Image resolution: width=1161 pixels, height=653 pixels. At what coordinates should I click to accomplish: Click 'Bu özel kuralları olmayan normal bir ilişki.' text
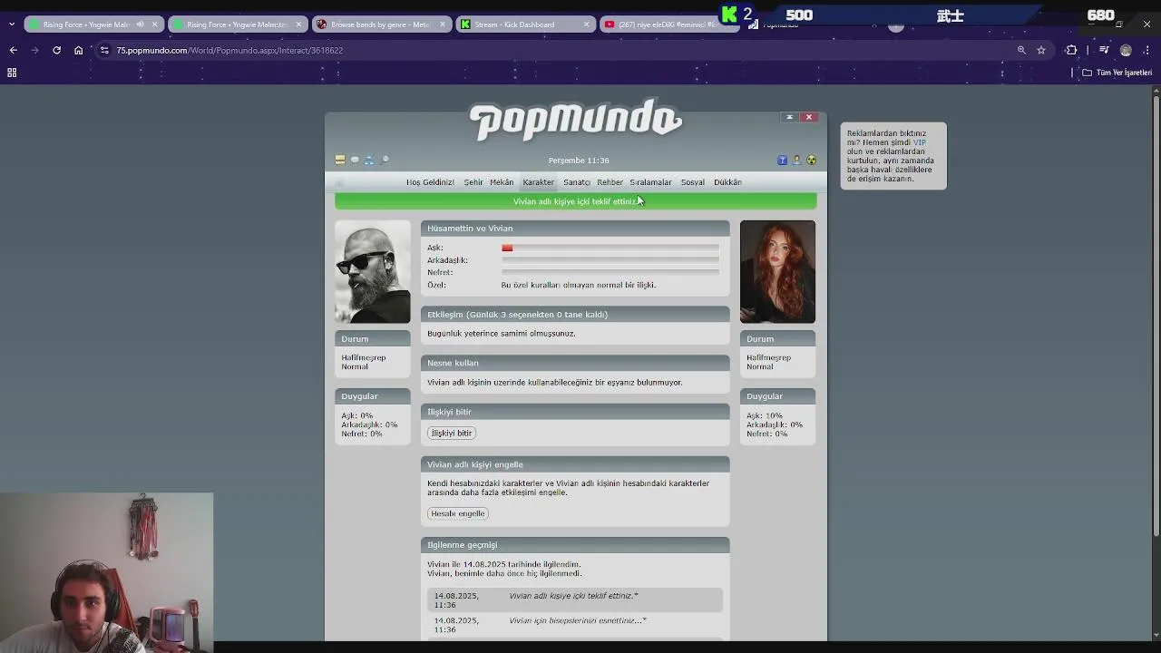pyautogui.click(x=579, y=285)
